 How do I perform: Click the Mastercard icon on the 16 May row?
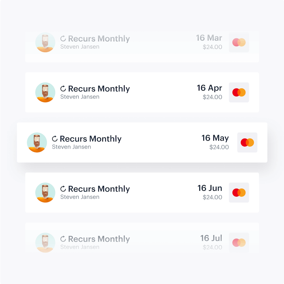click(x=247, y=142)
